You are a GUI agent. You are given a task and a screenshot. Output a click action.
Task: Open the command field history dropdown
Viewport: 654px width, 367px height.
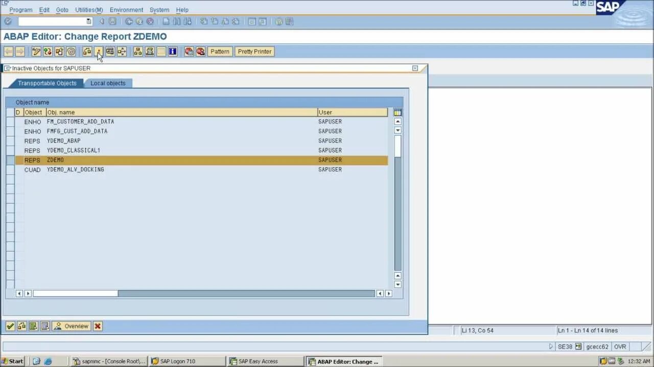(x=89, y=21)
